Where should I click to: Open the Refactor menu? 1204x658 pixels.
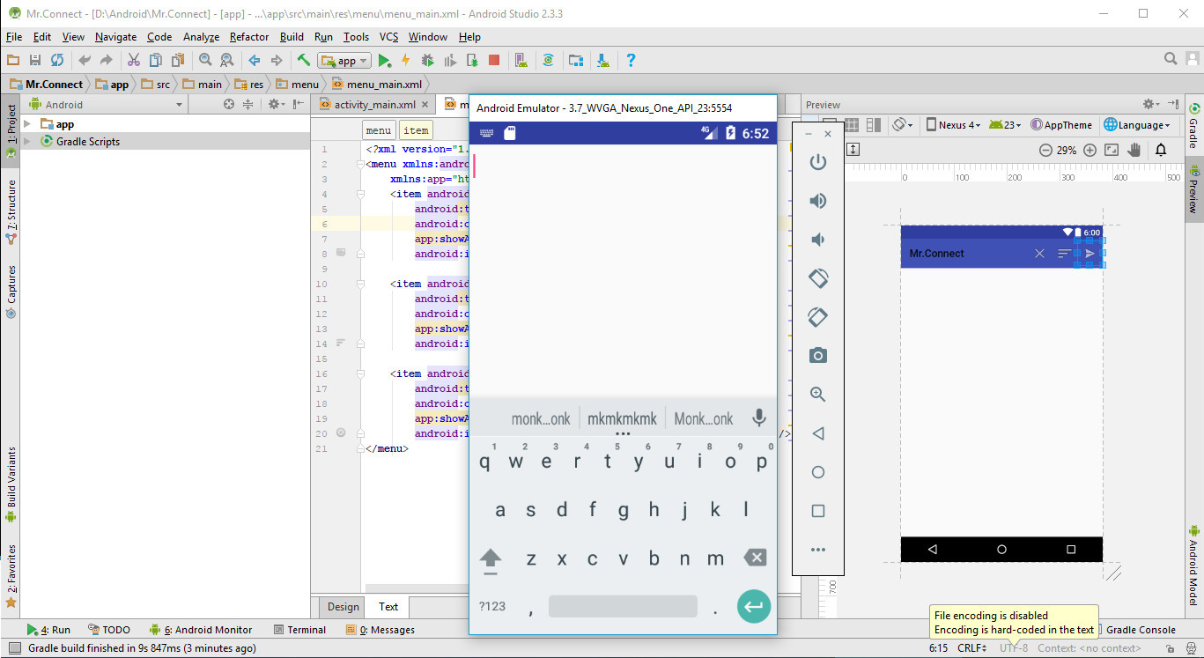(249, 36)
